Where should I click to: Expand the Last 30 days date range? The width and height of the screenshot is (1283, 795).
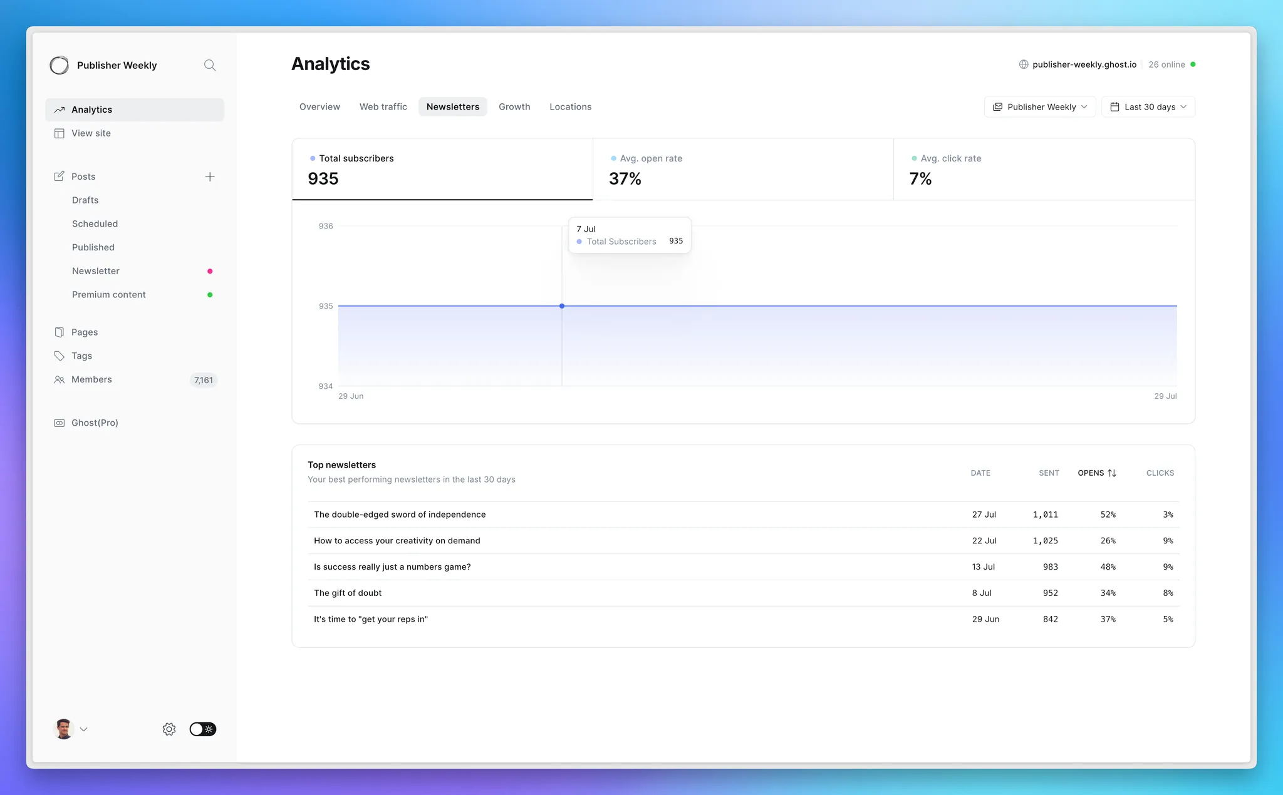tap(1148, 107)
